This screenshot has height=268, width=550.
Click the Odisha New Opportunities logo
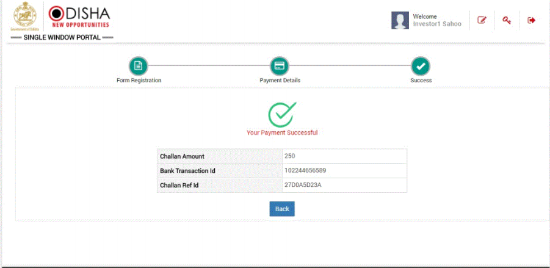tap(79, 16)
